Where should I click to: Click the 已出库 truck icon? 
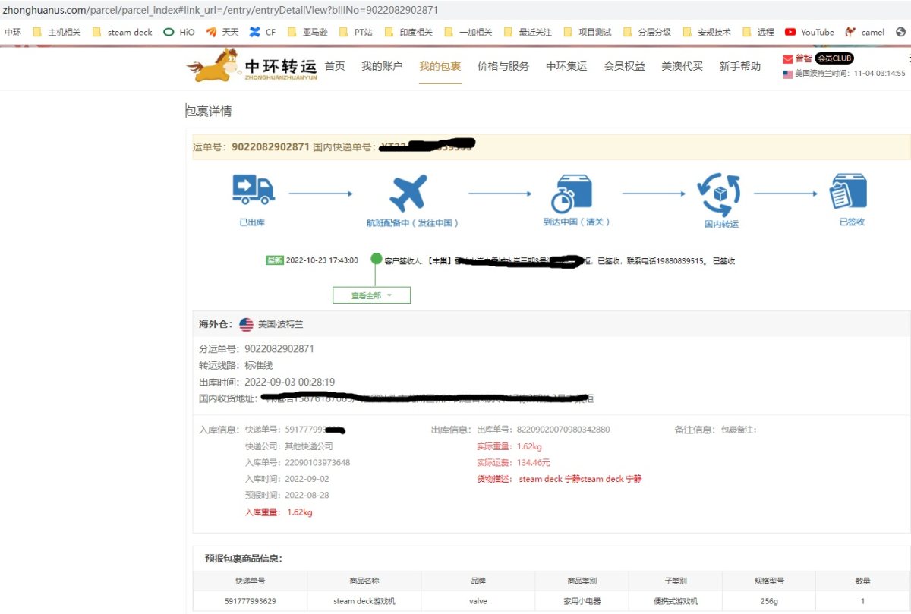(253, 191)
